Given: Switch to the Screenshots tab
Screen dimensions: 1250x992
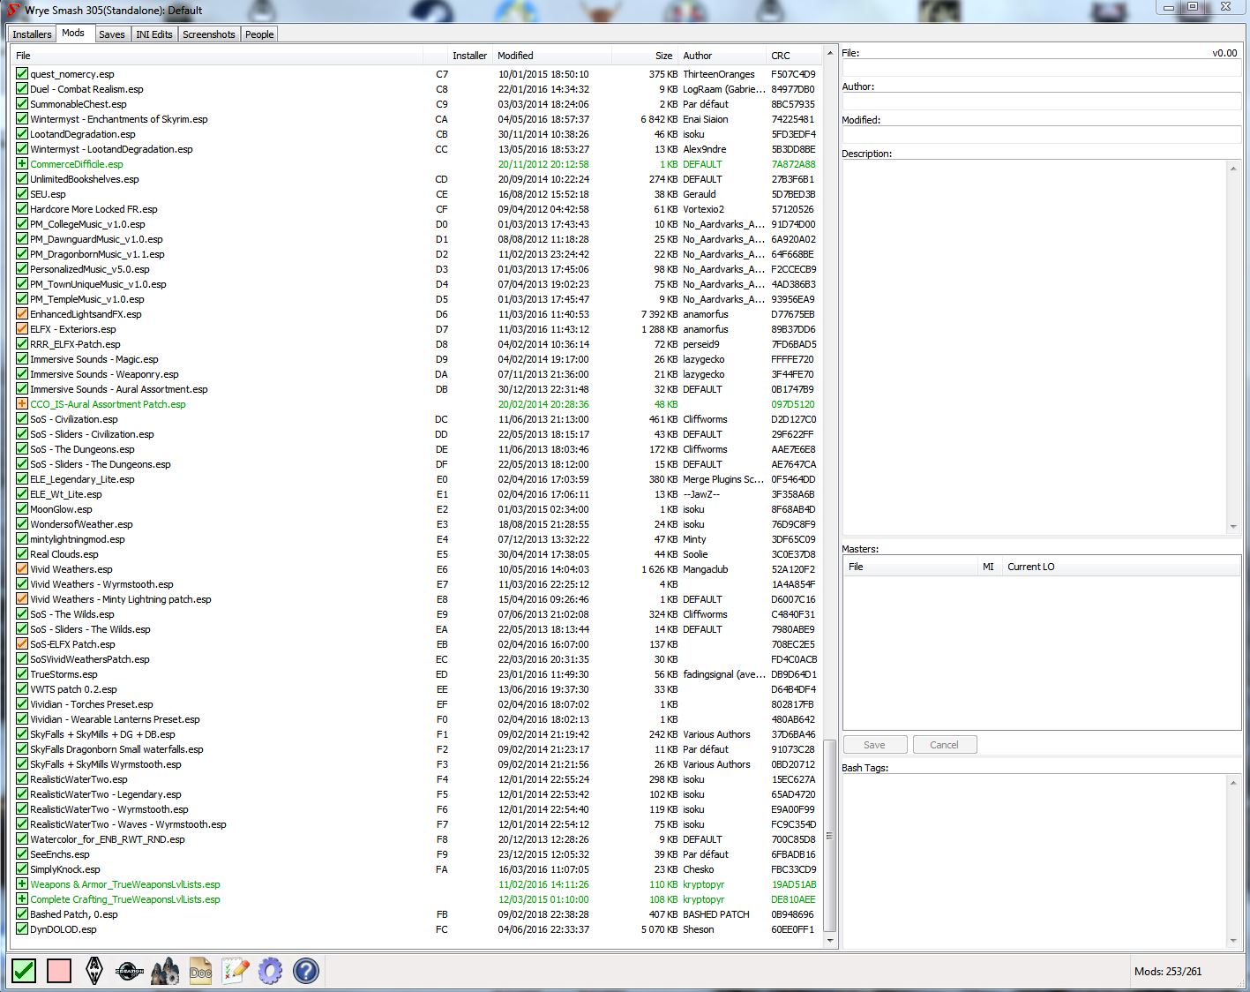Looking at the screenshot, I should coord(209,34).
